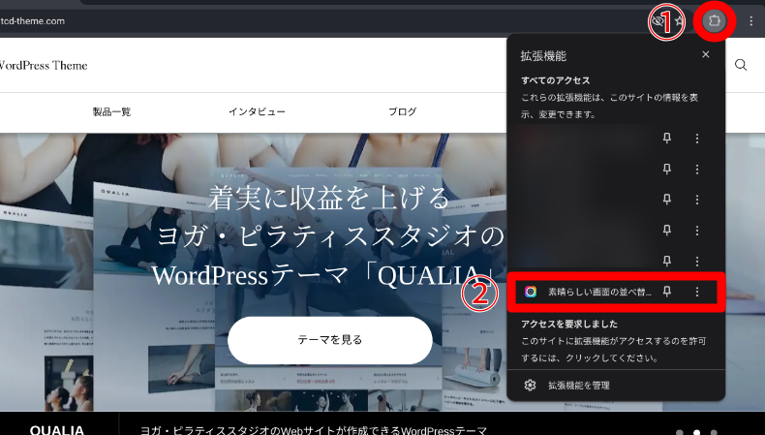Screen dimensions: 765x435
Task: Open Chrome's three-dot main menu
Action: click(750, 21)
